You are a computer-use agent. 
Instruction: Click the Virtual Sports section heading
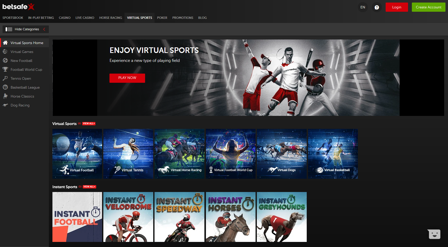64,123
